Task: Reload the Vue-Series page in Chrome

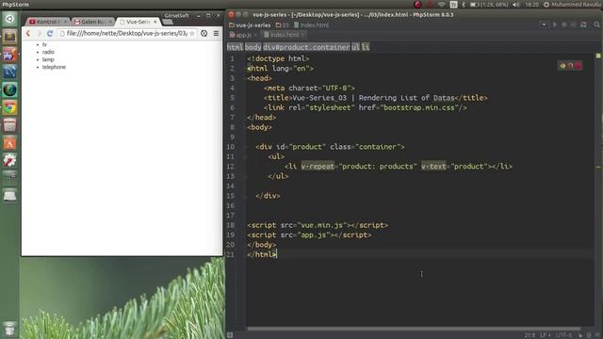Action: (x=50, y=34)
